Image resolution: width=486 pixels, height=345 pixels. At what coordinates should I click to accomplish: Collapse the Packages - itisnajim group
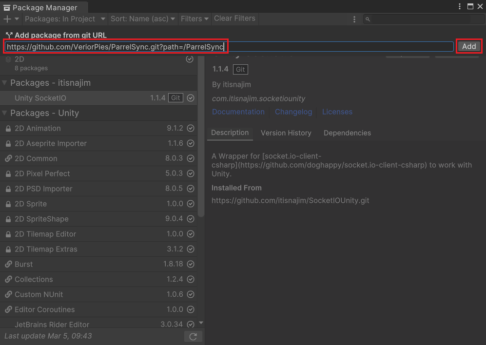[4, 83]
